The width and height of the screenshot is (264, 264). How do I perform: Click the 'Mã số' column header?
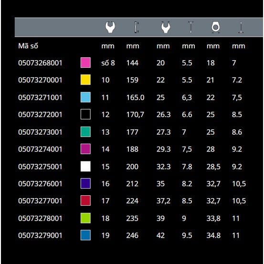[28, 46]
